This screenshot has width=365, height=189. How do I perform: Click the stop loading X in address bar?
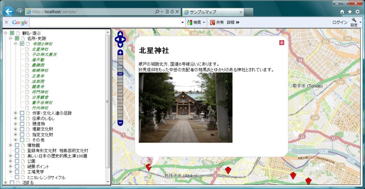coord(177,12)
